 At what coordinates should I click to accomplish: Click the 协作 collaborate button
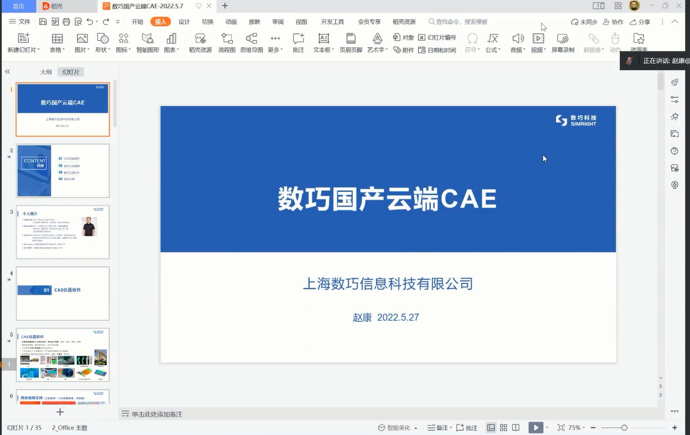point(613,22)
